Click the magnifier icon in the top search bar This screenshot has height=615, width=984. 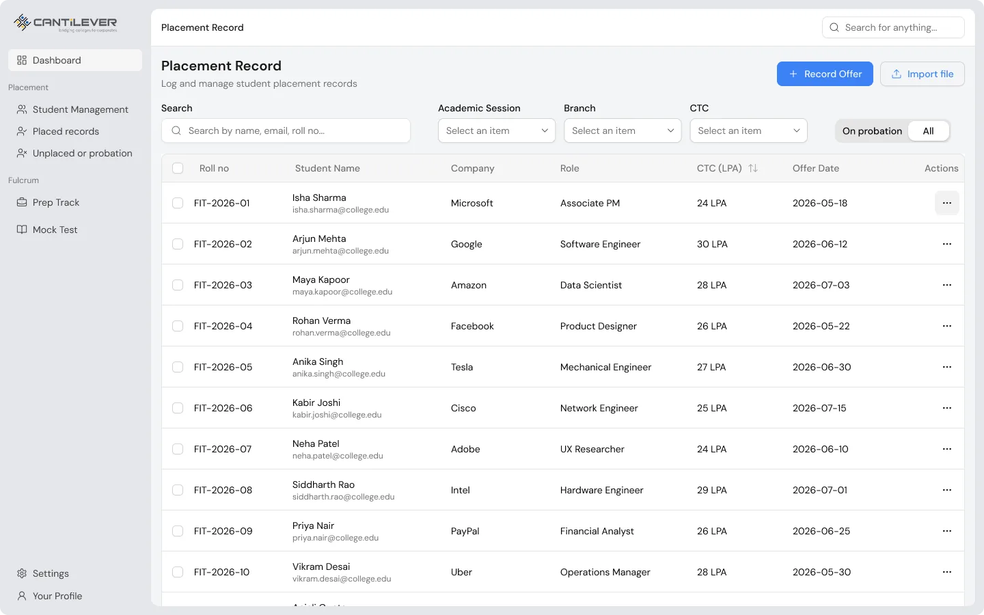tap(834, 27)
